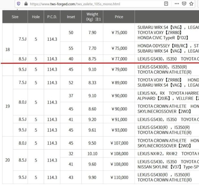Click weight value 9.20
This screenshot has width=199, height=185.
coord(92,120)
